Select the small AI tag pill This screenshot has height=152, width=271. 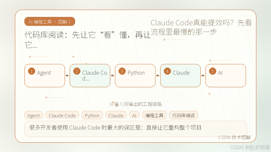click(x=134, y=115)
